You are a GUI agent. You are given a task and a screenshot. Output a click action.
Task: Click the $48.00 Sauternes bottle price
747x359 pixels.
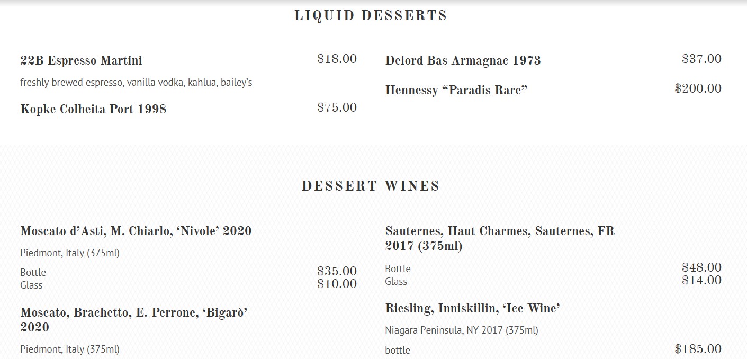[701, 267]
